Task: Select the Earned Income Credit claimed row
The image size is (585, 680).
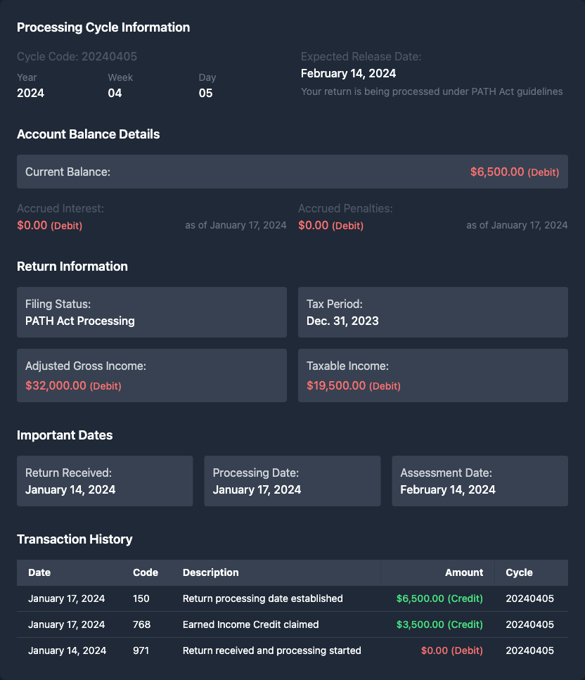Action: (x=250, y=624)
